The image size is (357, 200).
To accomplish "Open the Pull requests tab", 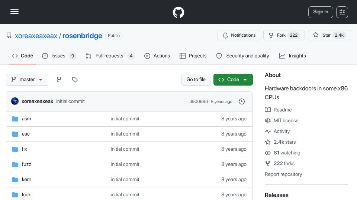I will tap(110, 56).
